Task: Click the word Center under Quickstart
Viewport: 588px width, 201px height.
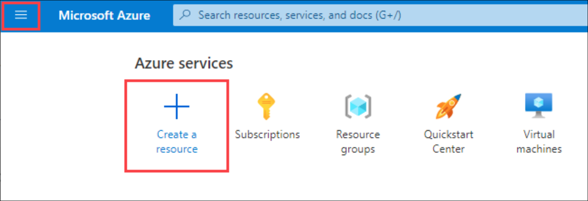Action: point(448,149)
